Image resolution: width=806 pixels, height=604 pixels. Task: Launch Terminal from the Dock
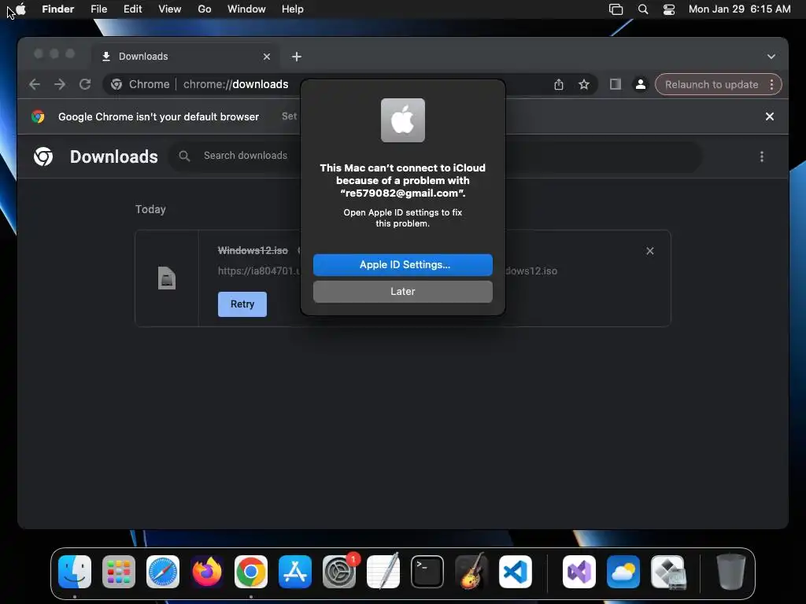[427, 572]
